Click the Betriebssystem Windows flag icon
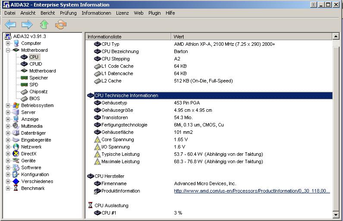343x221 pixels. point(16,105)
